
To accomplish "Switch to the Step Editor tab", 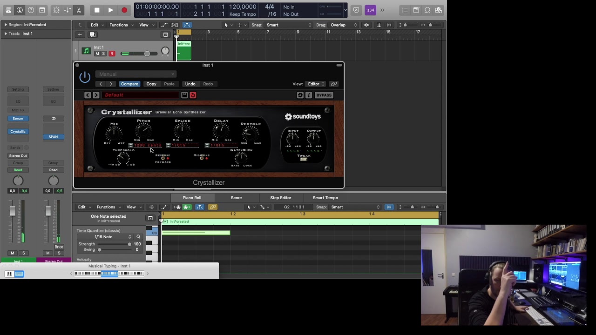I will (281, 198).
